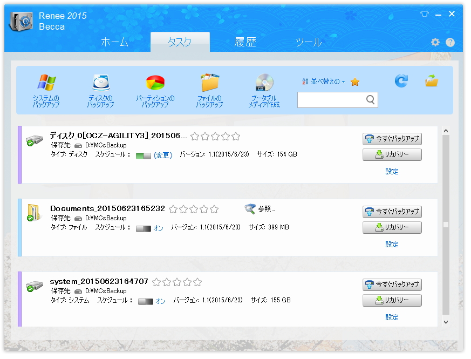Open 設定 link for ディスク_0 task
The height and width of the screenshot is (359, 471).
[392, 171]
